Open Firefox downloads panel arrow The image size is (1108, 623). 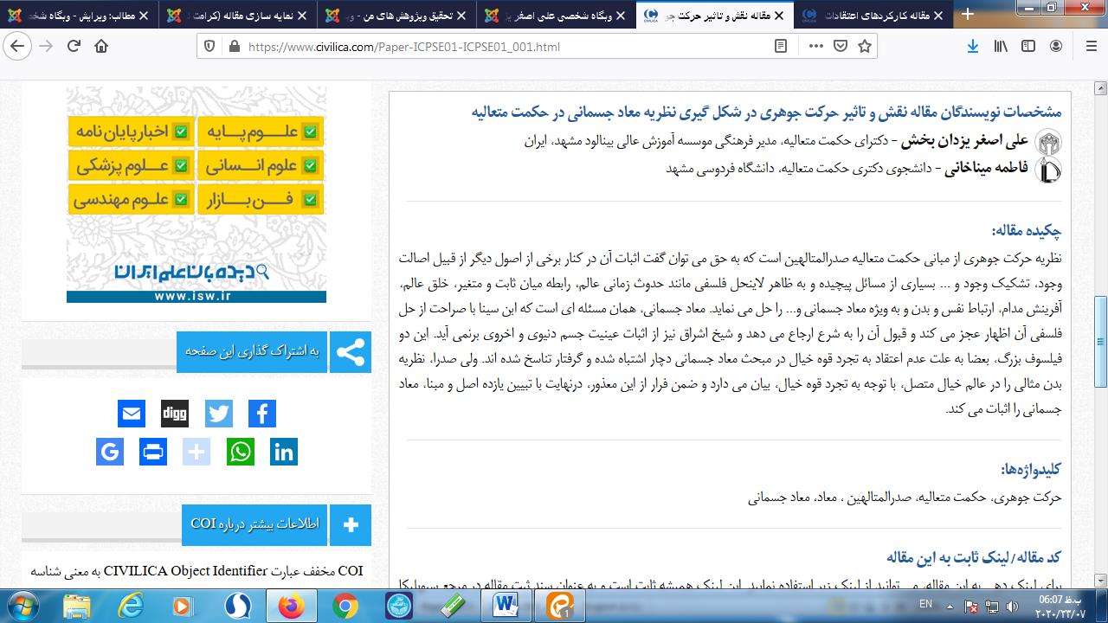(973, 47)
